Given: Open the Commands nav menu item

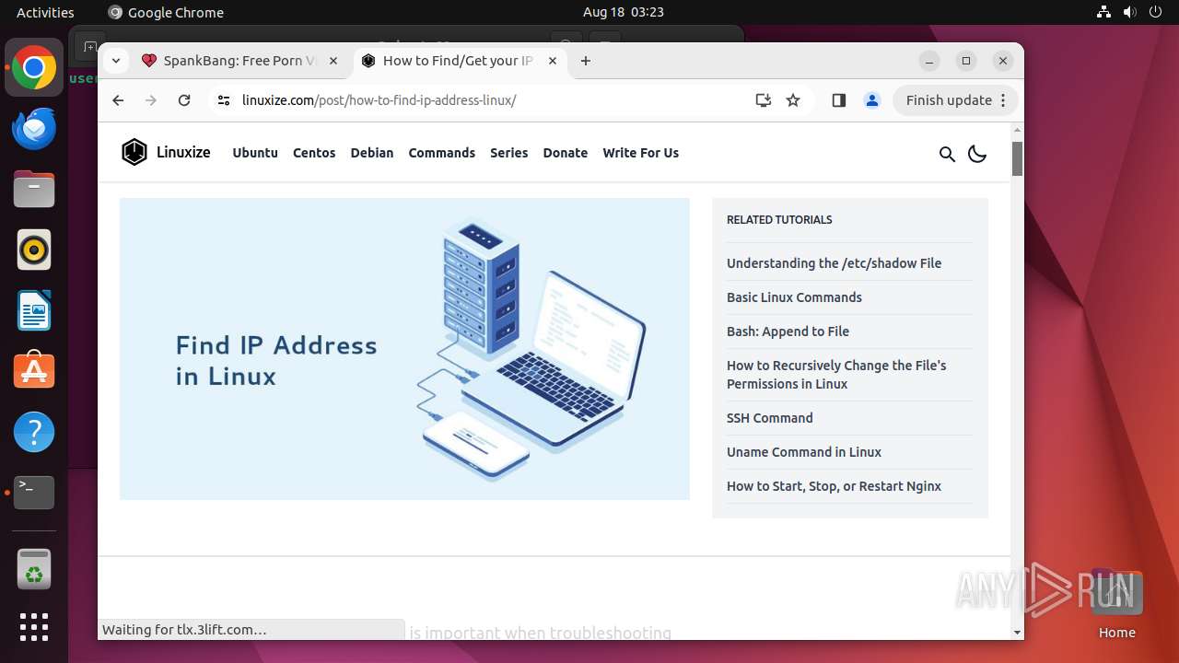Looking at the screenshot, I should click(442, 153).
